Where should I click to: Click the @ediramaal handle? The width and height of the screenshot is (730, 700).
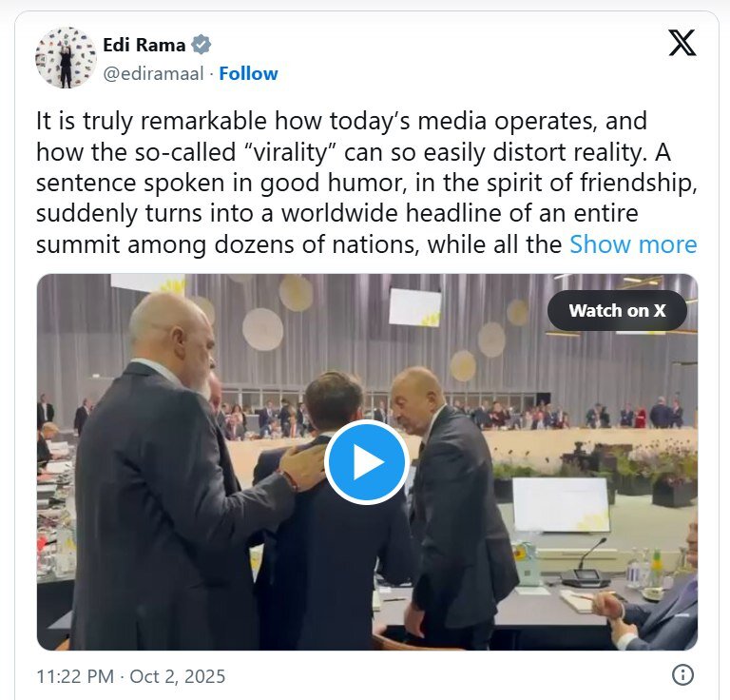[152, 73]
